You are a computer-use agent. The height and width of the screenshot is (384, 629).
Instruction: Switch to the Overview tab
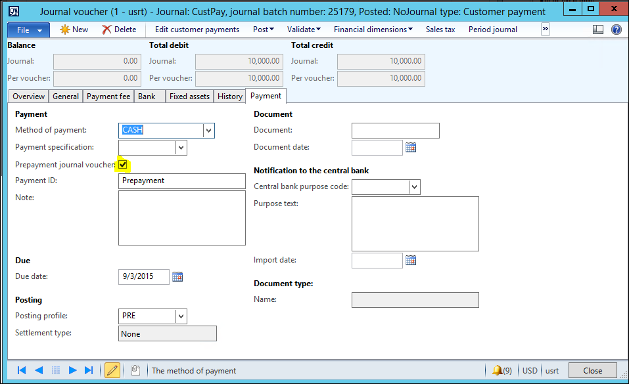click(29, 96)
